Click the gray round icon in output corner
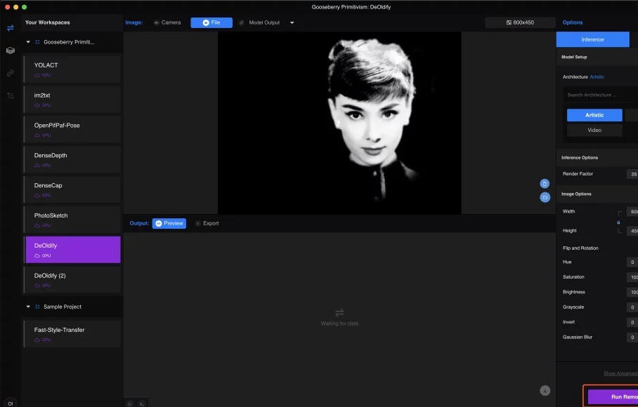The image size is (638, 407). [545, 390]
